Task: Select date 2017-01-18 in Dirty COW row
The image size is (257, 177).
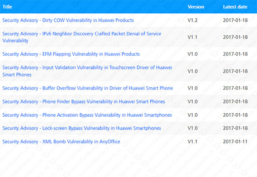Action: pos(235,20)
